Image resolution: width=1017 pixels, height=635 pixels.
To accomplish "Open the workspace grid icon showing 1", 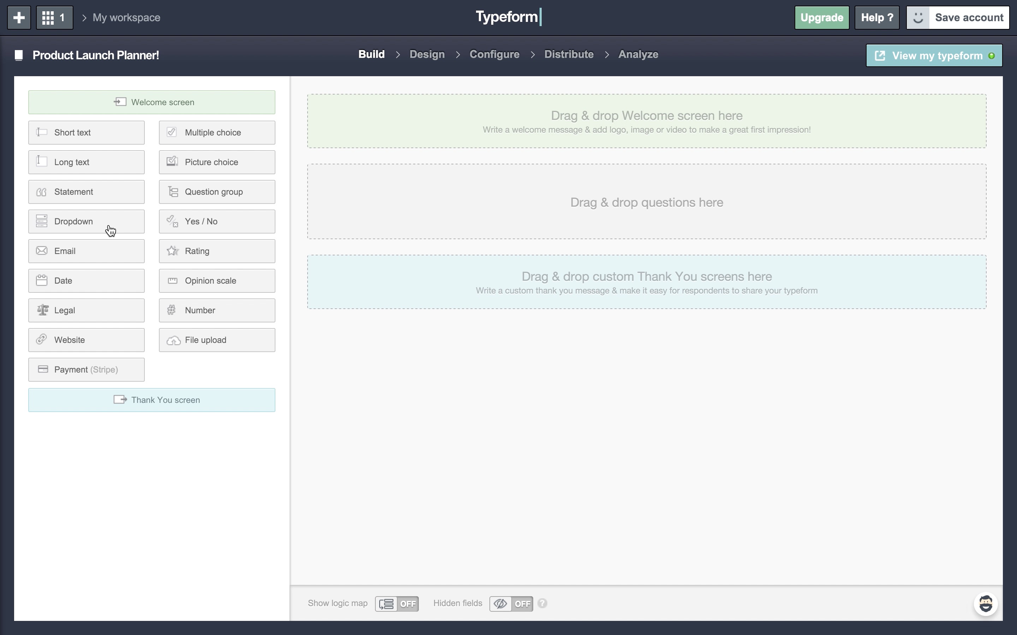I will (x=55, y=18).
